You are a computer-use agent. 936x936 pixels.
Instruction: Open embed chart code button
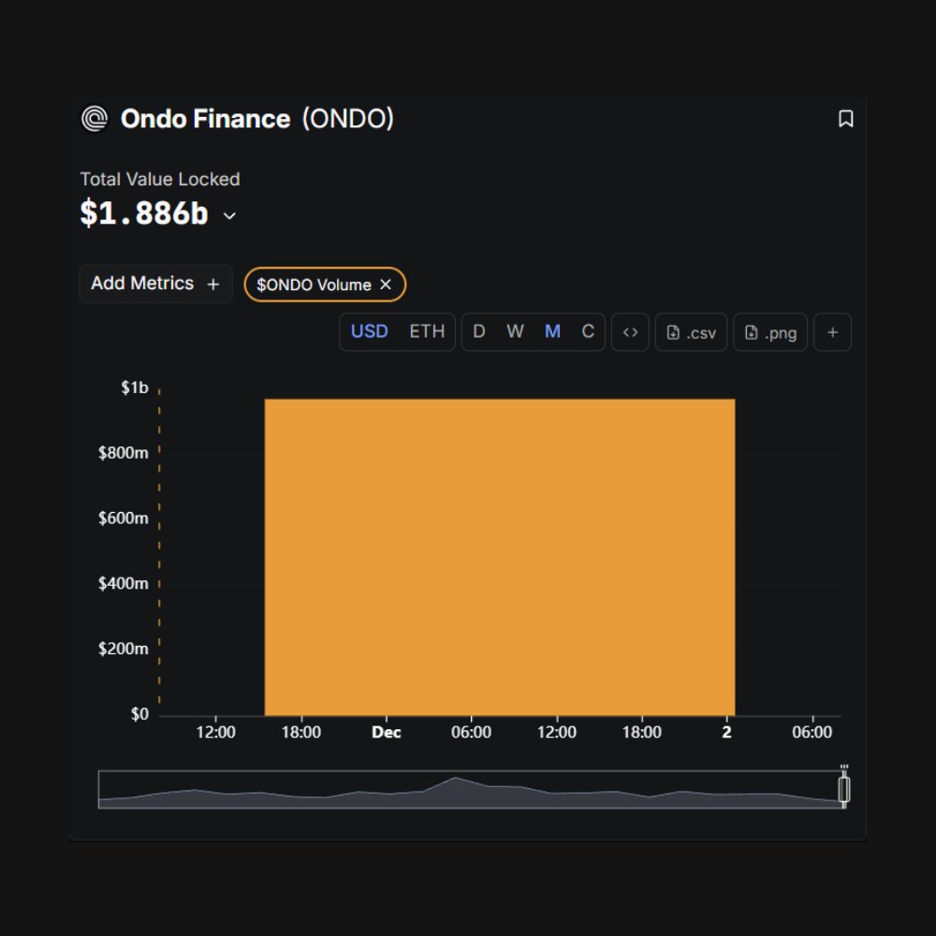[x=630, y=332]
